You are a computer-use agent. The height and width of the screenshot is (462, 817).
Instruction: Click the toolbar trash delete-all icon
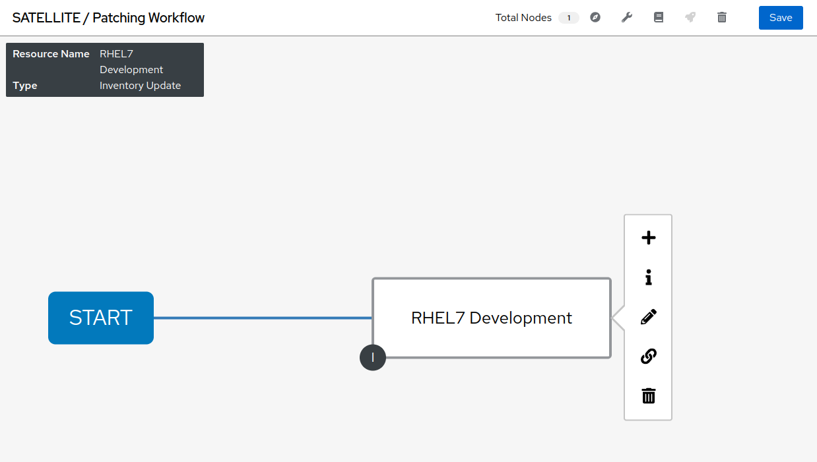722,18
